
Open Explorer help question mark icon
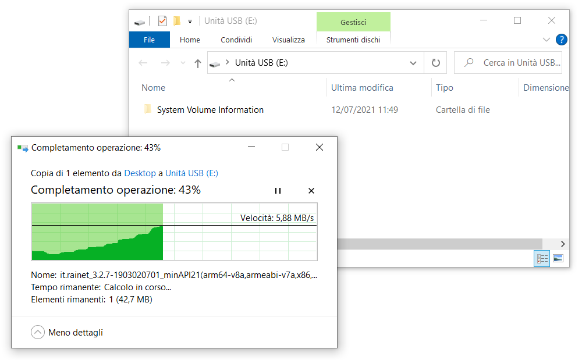[561, 40]
